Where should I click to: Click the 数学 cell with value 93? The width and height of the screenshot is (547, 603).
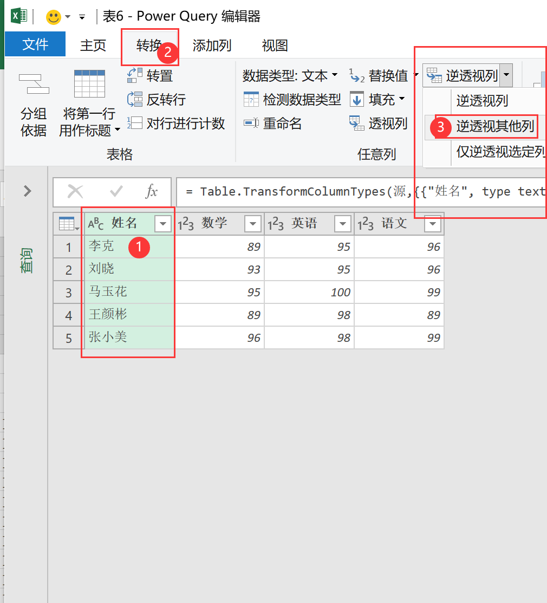tap(219, 269)
